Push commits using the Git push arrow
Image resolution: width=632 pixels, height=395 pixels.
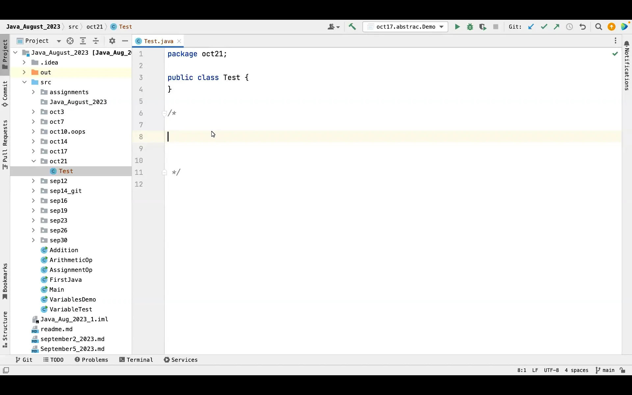(557, 27)
